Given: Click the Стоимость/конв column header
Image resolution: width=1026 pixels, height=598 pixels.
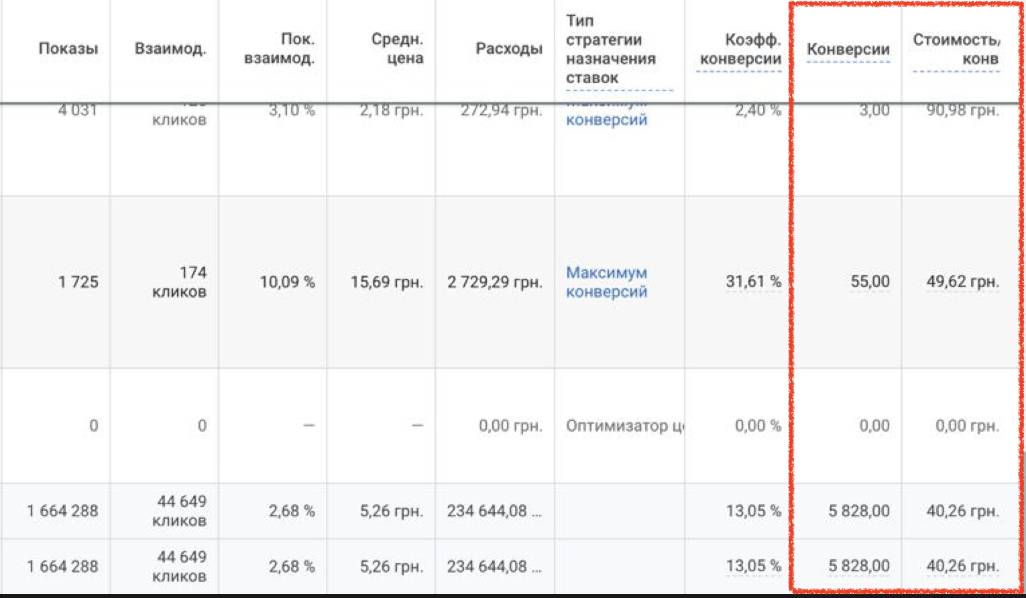Looking at the screenshot, I should point(956,49).
